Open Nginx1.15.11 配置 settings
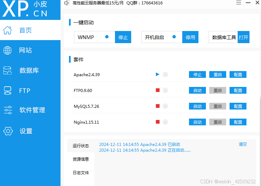This screenshot has height=186, width=261. click(x=238, y=122)
